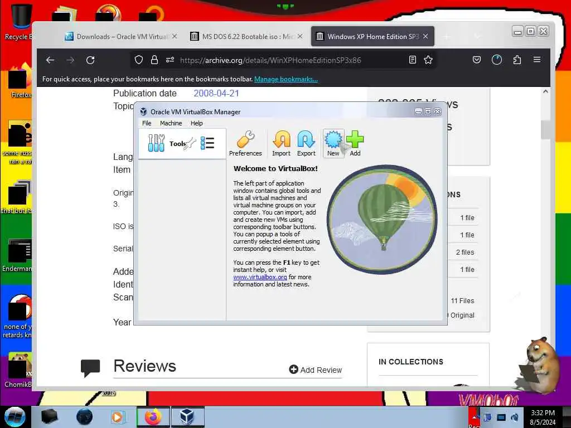Screen dimensions: 571x428
Task: Open a new Firefox tab
Action: 447,36
